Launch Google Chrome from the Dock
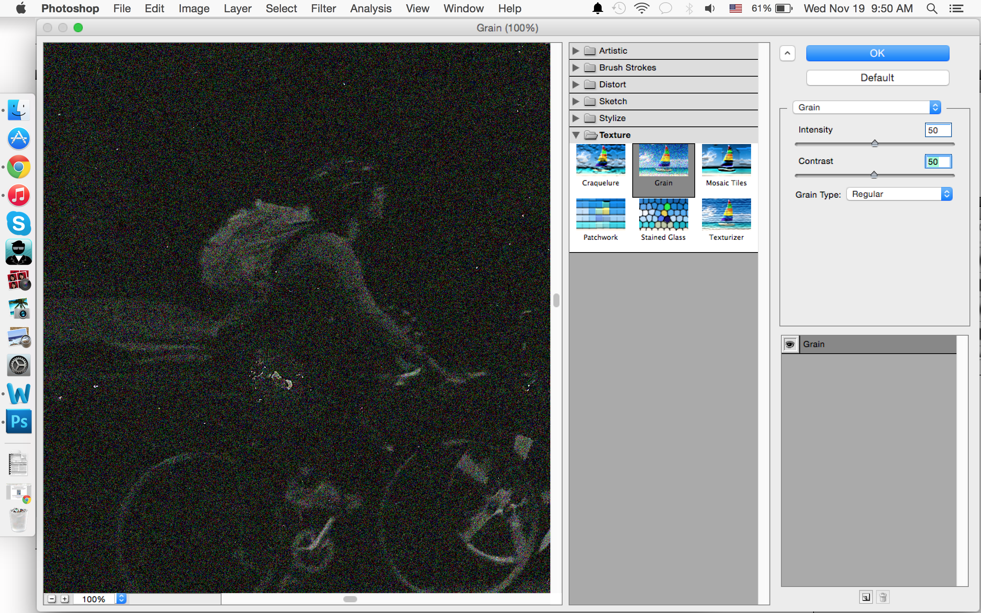 [x=19, y=167]
